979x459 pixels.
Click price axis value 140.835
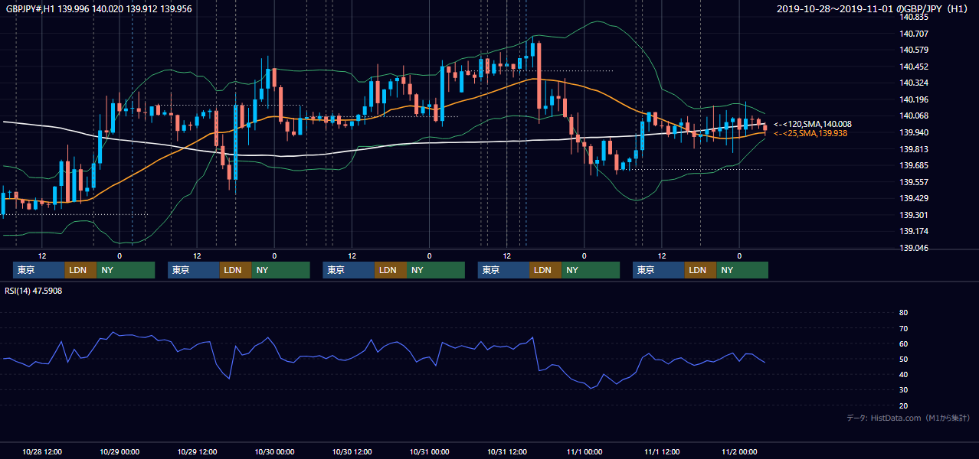click(x=915, y=17)
